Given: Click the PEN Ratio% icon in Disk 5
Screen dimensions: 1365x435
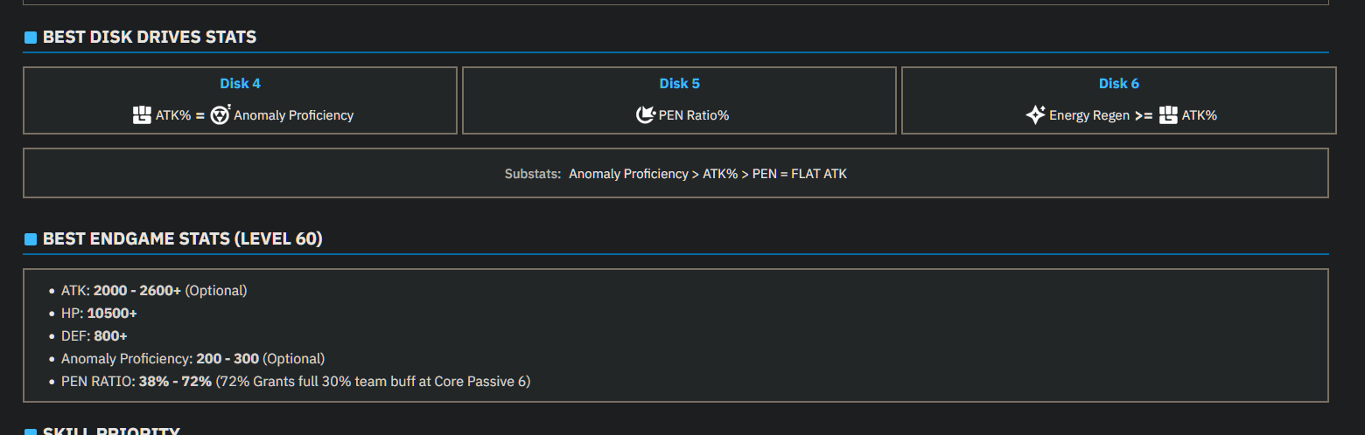Looking at the screenshot, I should [646, 114].
